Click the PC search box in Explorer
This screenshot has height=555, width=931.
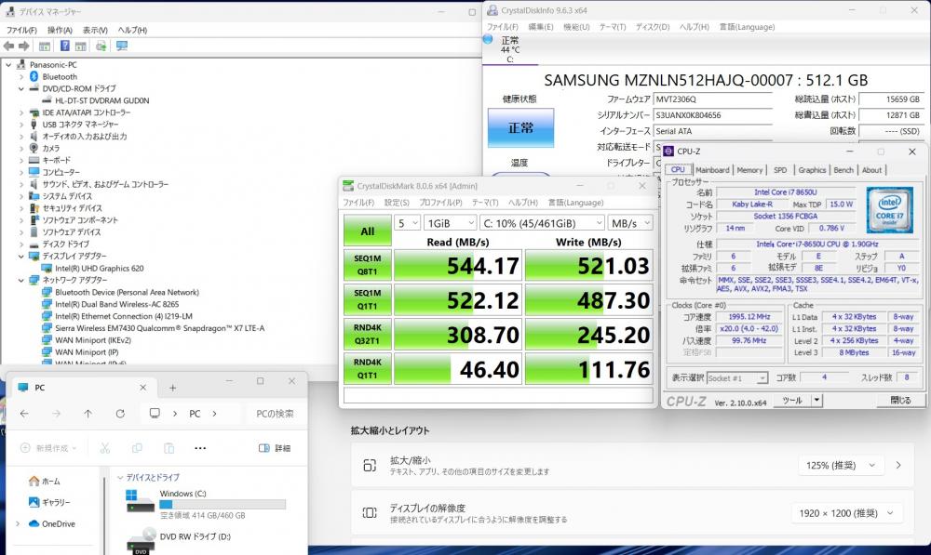275,414
